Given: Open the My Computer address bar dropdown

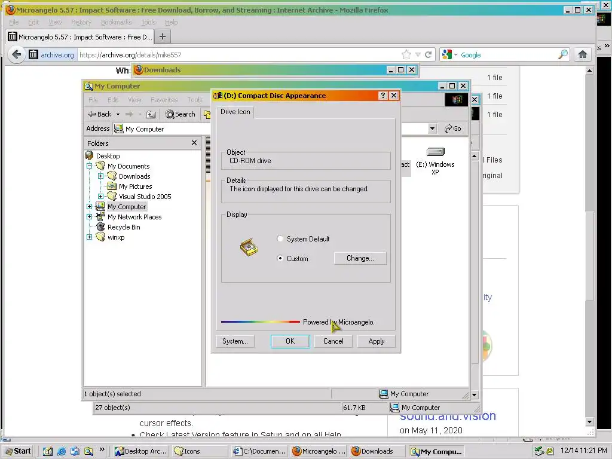Looking at the screenshot, I should pos(432,128).
